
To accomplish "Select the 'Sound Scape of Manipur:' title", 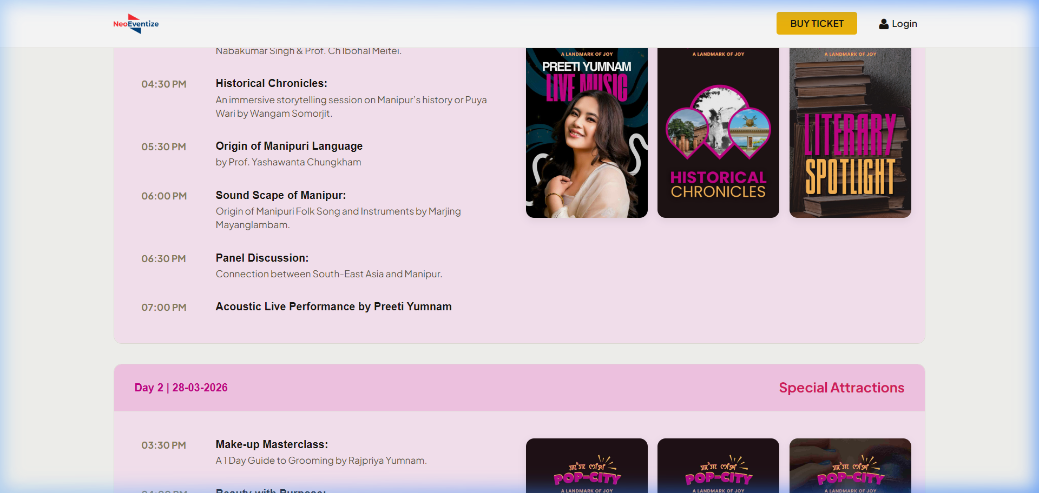I will pyautogui.click(x=281, y=195).
